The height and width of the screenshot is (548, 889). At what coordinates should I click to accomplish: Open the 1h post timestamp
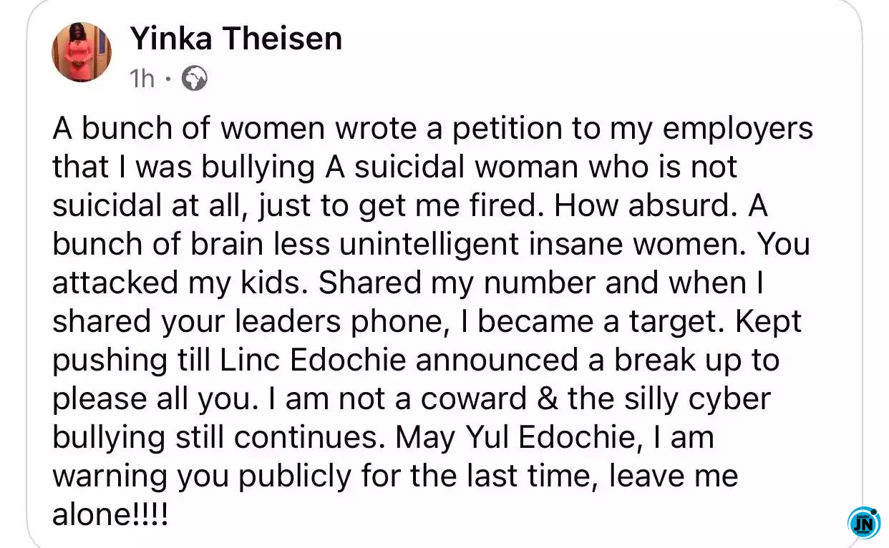click(x=142, y=79)
